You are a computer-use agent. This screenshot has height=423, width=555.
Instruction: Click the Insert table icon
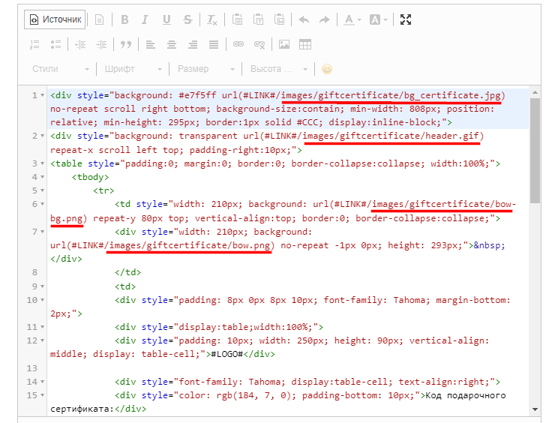click(304, 44)
